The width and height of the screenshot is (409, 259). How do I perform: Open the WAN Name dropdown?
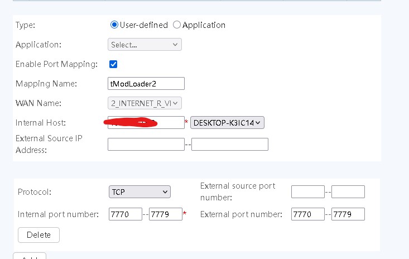click(x=145, y=103)
